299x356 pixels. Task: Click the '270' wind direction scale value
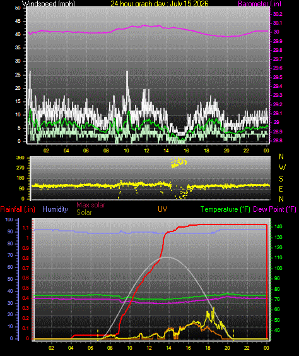point(21,168)
